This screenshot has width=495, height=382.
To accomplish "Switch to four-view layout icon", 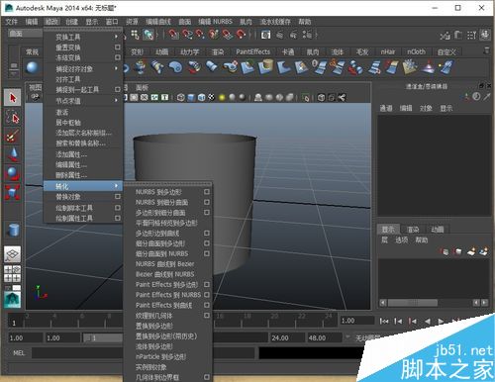I will (12, 274).
